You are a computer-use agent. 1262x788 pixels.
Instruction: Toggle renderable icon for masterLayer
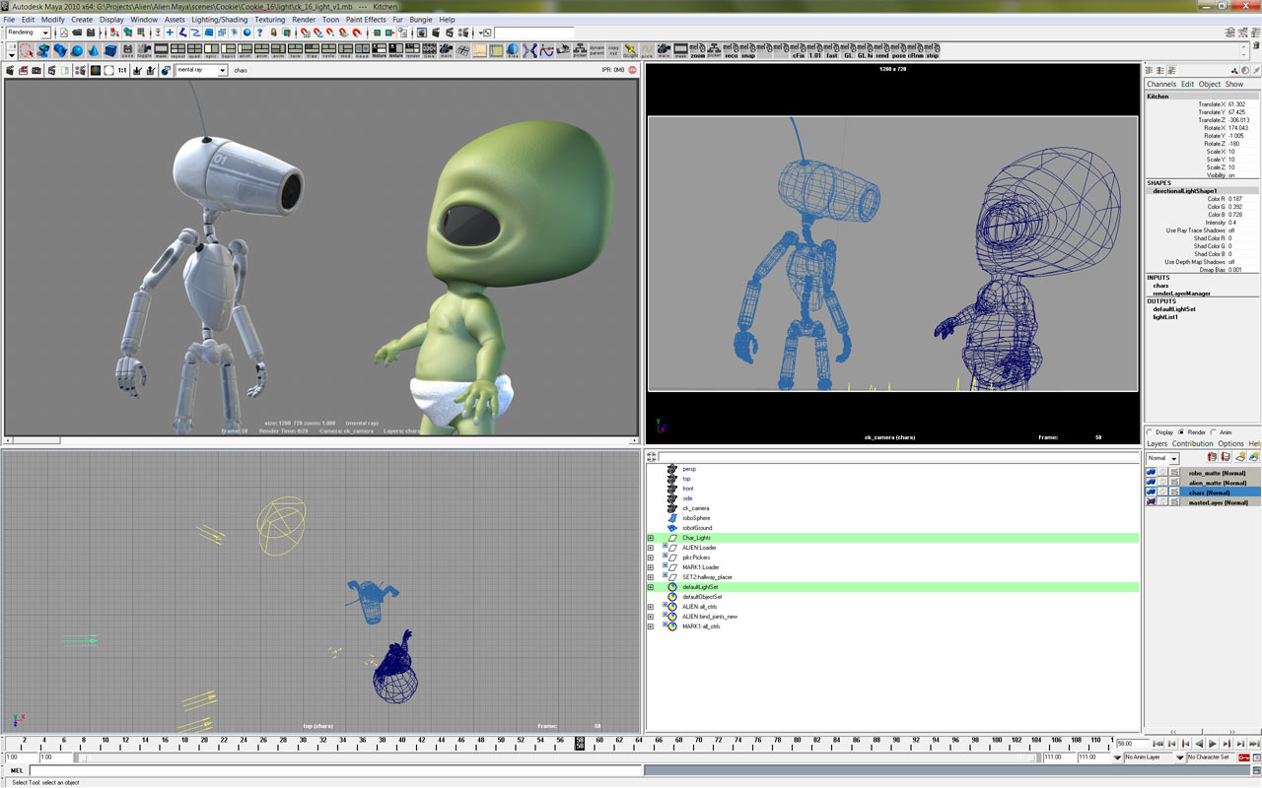coord(1151,502)
